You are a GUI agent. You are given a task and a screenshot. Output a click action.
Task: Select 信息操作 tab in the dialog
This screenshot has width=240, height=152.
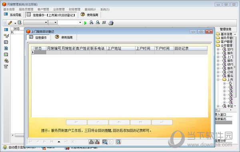38,38
